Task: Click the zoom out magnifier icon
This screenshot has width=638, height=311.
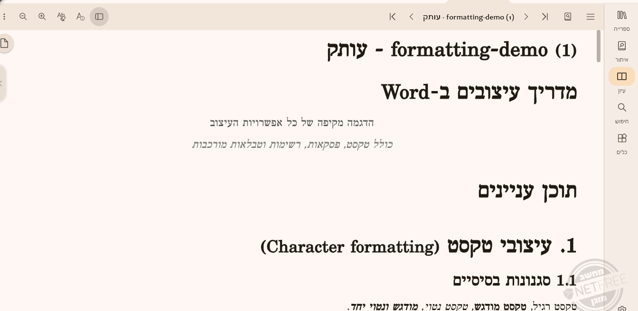Action: tap(23, 17)
